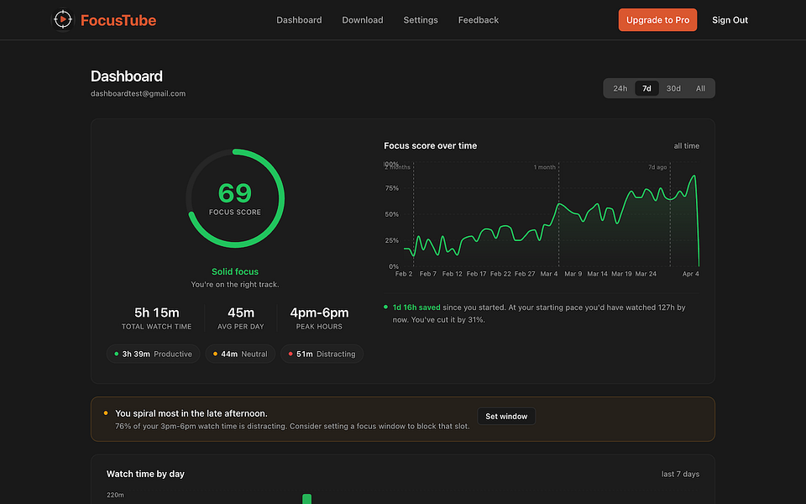Image resolution: width=806 pixels, height=504 pixels.
Task: Click the Set window button
Action: (x=506, y=416)
